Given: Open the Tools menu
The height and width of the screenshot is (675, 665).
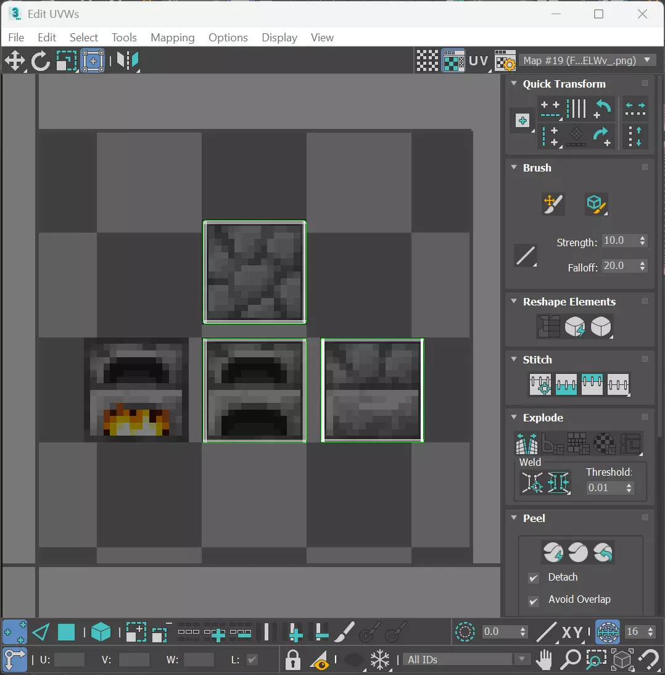Looking at the screenshot, I should point(125,38).
